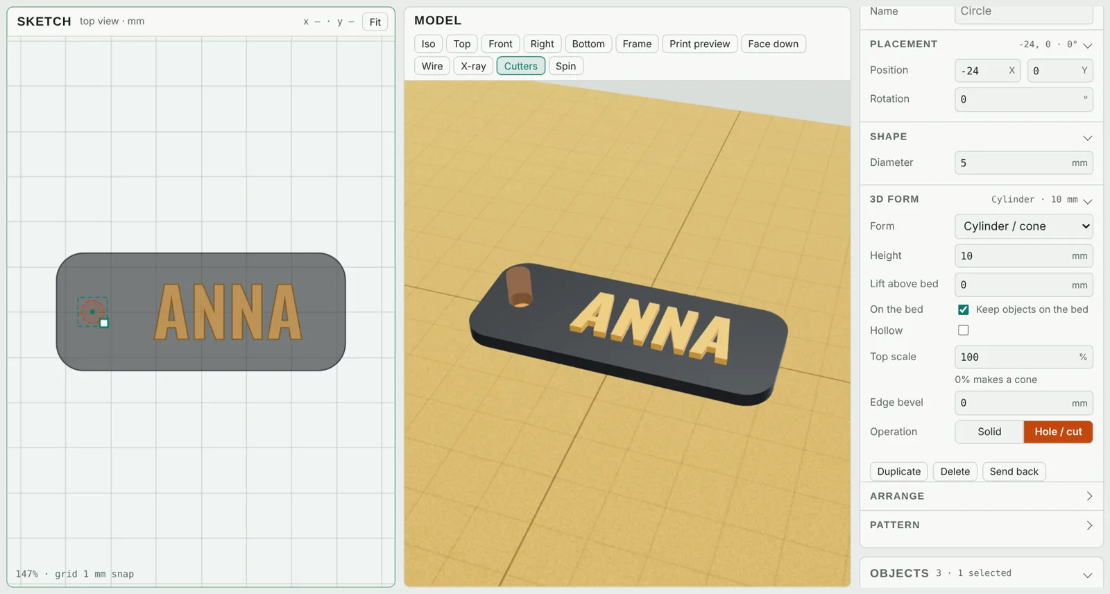This screenshot has height=594, width=1110.
Task: Delete the selected object
Action: (x=955, y=471)
